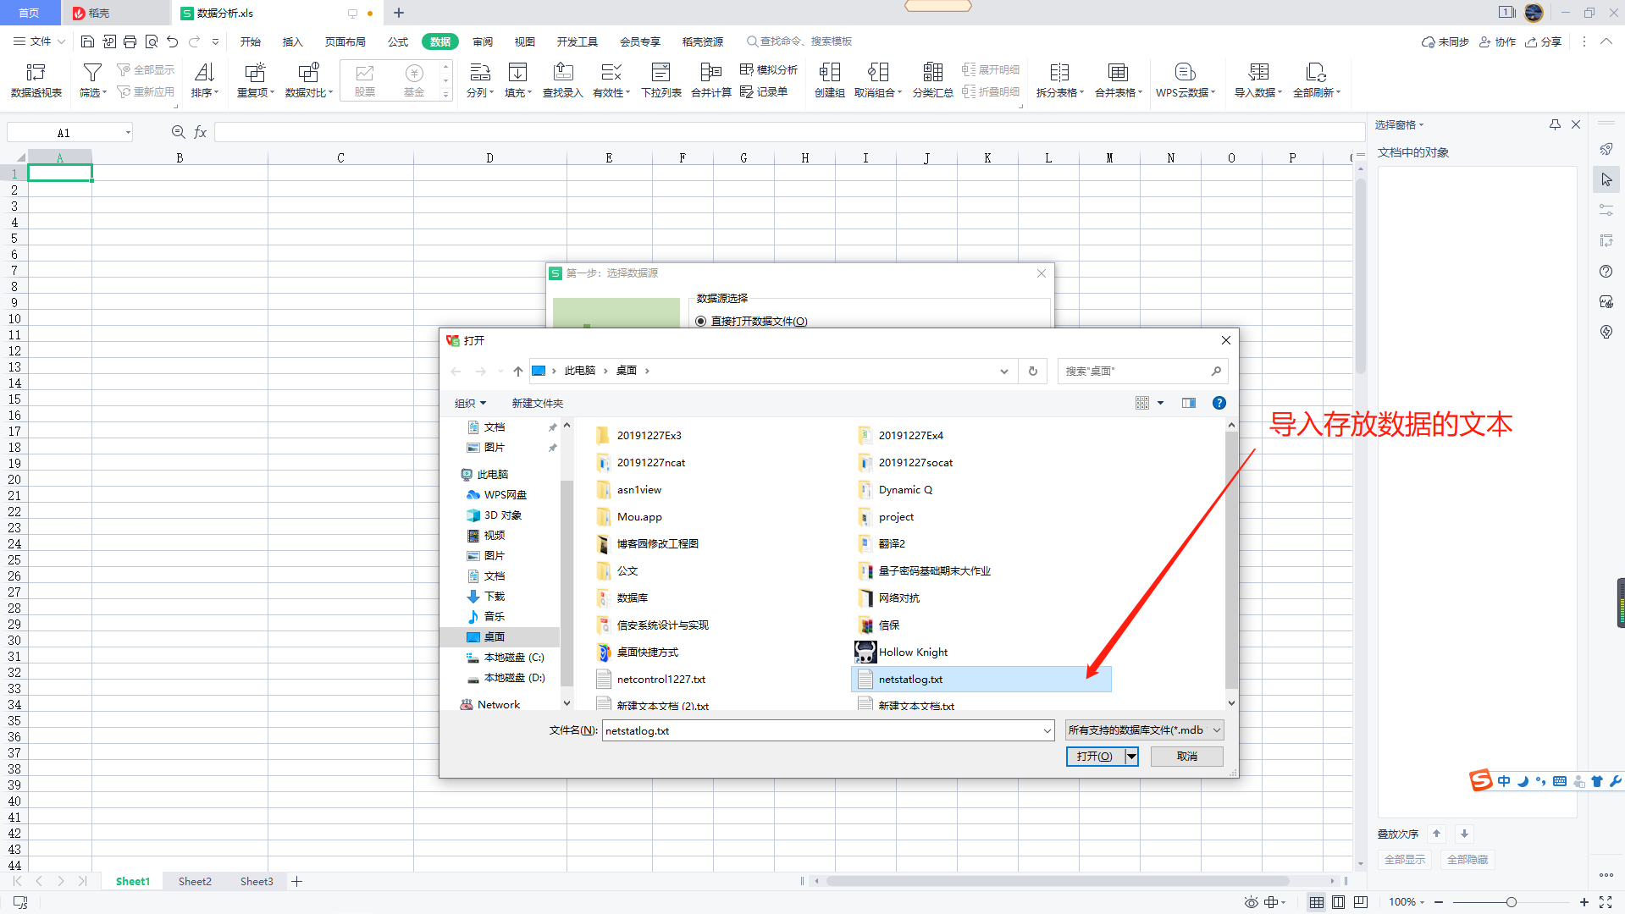Click the 全部显示 button in side panel
The height and width of the screenshot is (914, 1625).
(x=1404, y=859)
